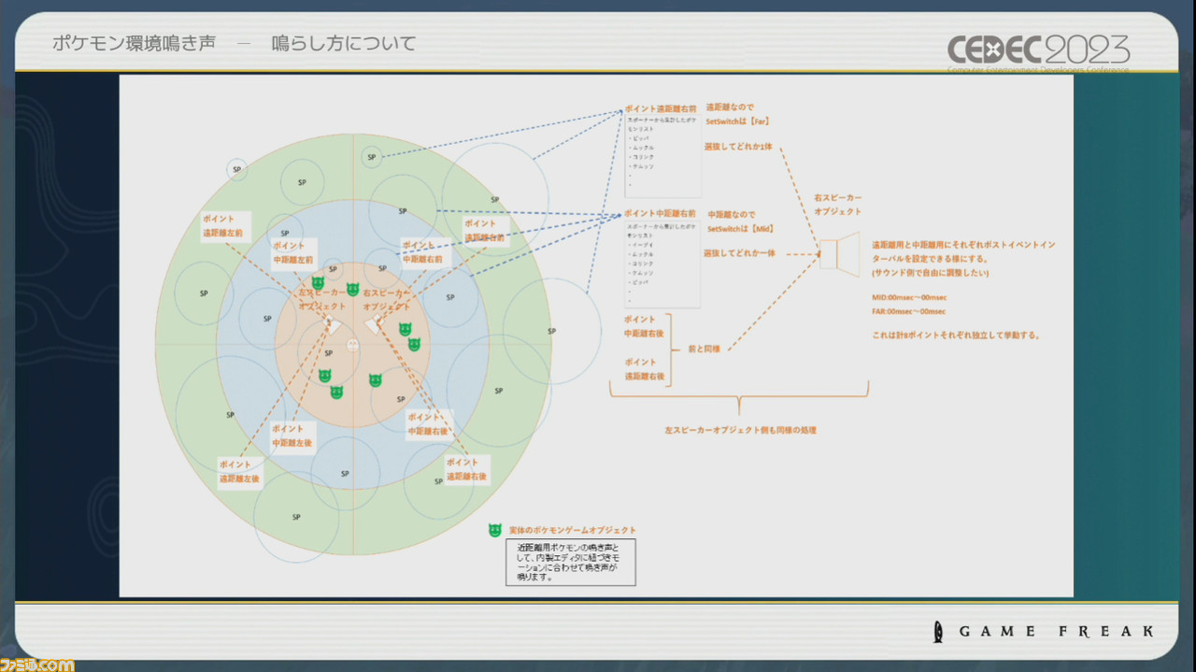The width and height of the screenshot is (1196, 672).
Task: Select the ポイント中距離左前 label
Action: tap(293, 252)
